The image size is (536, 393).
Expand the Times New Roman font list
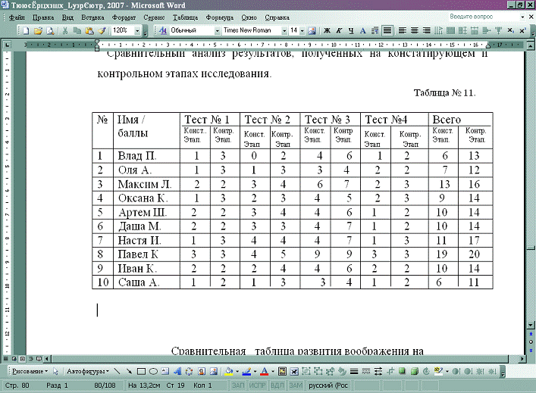(284, 31)
